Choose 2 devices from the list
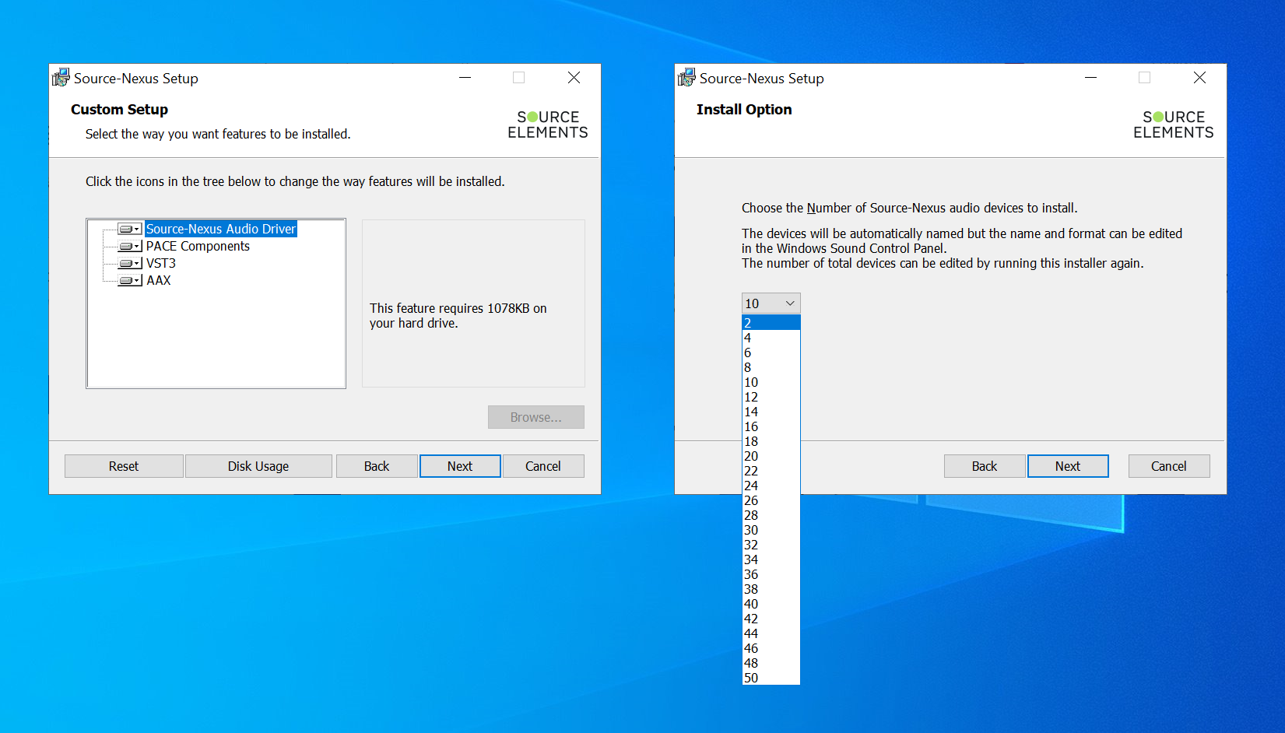 pos(771,323)
